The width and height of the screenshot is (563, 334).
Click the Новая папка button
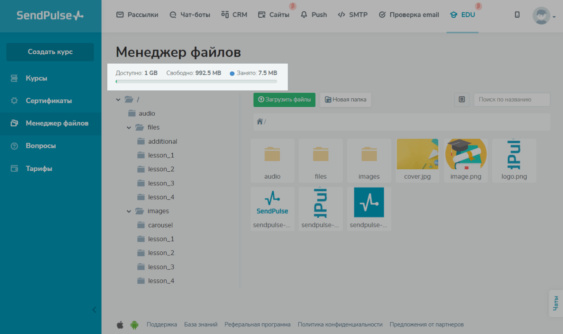pos(345,99)
